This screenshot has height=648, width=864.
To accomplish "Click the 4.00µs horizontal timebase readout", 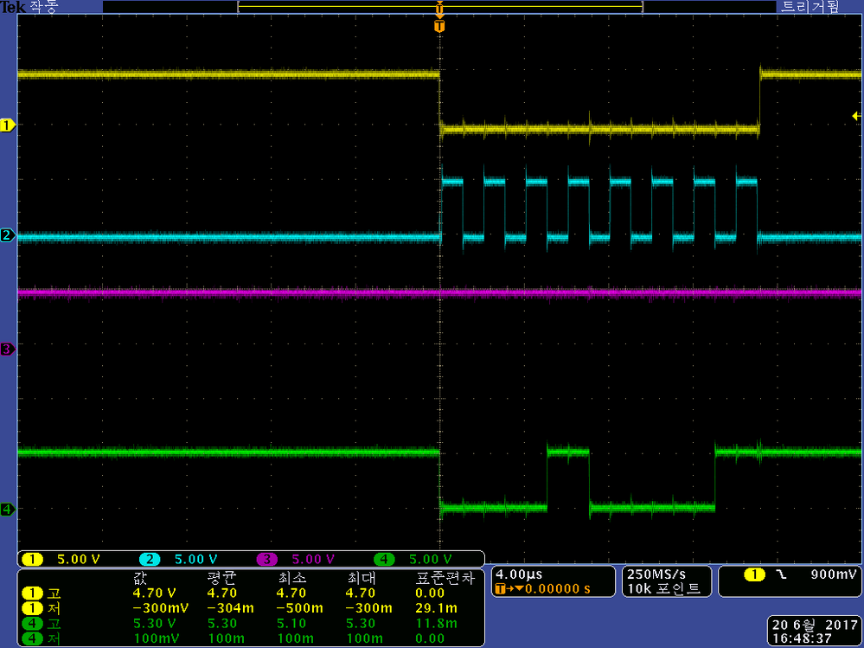I will pyautogui.click(x=519, y=574).
